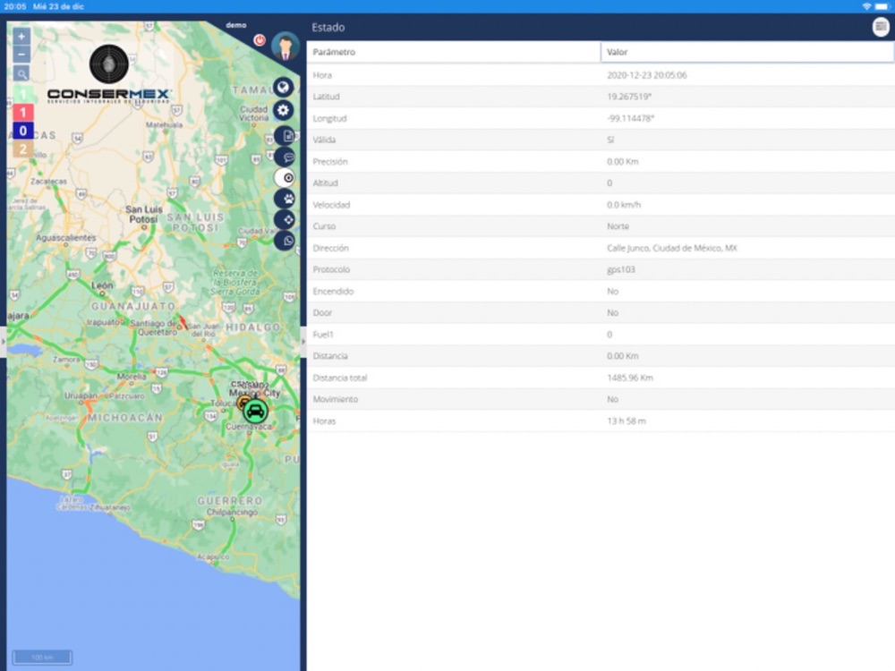Click the red power logout icon

click(260, 40)
